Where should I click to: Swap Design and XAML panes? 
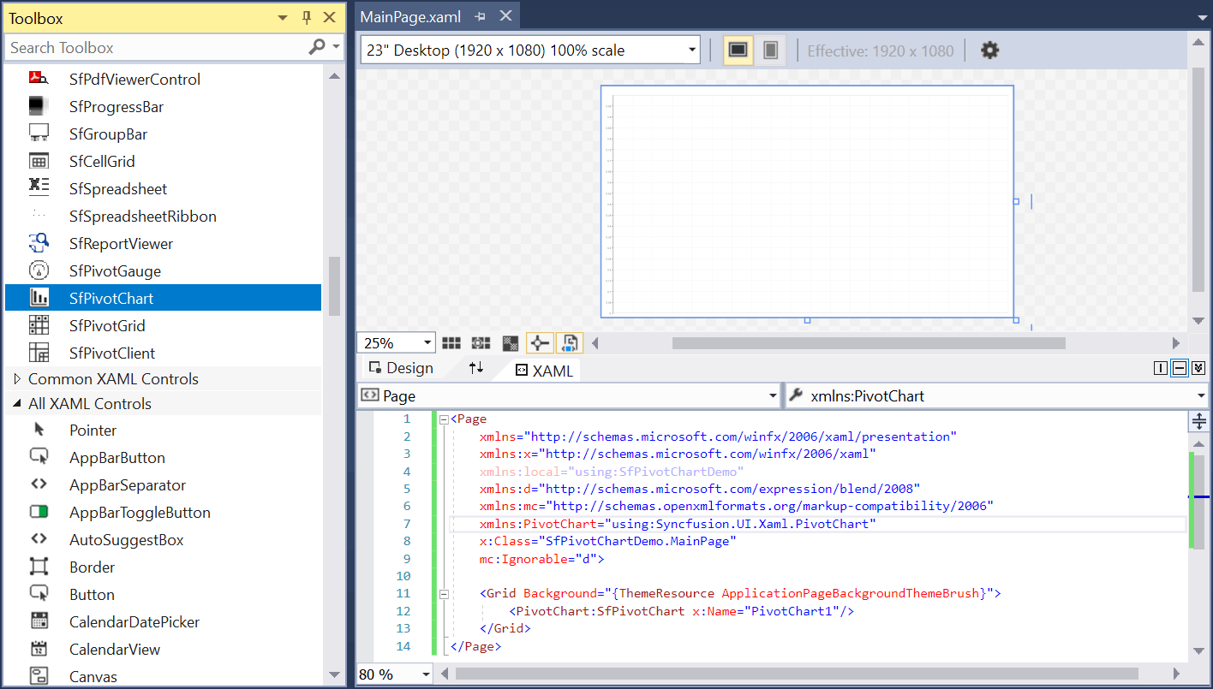[476, 368]
